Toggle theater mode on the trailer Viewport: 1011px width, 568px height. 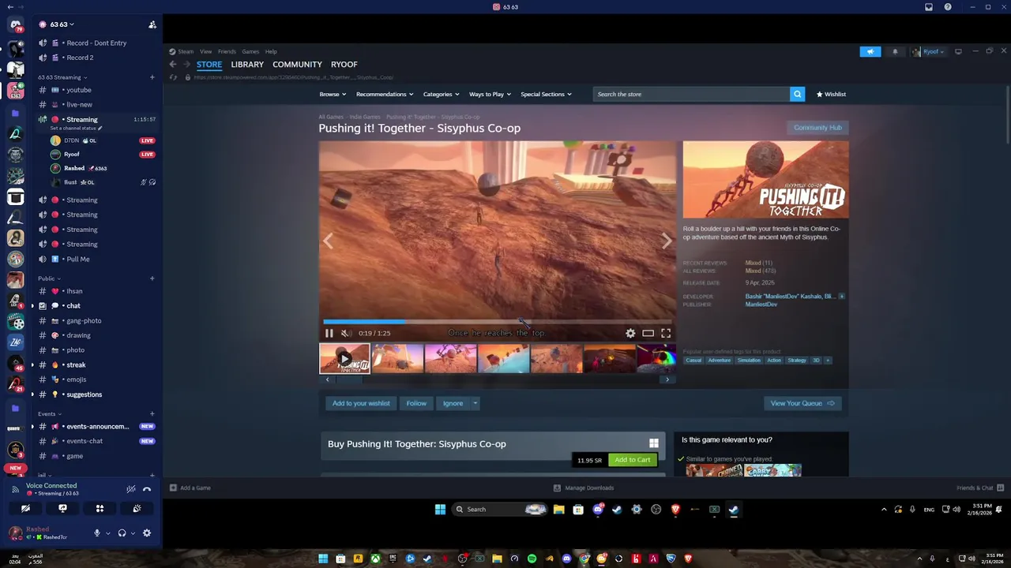point(648,333)
